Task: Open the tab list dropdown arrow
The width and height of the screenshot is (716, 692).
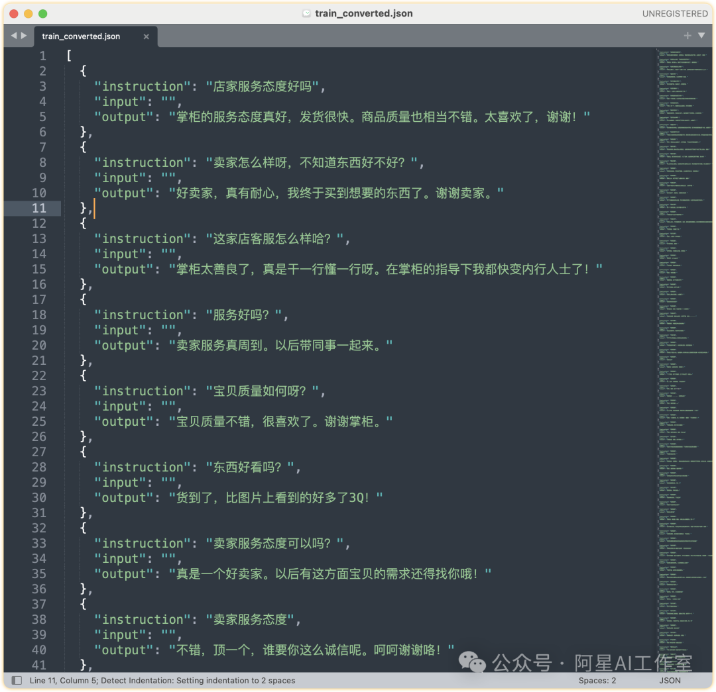Action: (x=701, y=36)
